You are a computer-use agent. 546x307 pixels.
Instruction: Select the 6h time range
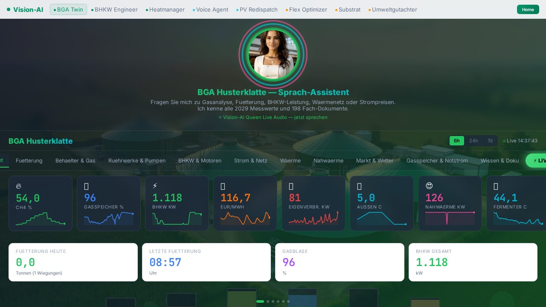pyautogui.click(x=457, y=141)
